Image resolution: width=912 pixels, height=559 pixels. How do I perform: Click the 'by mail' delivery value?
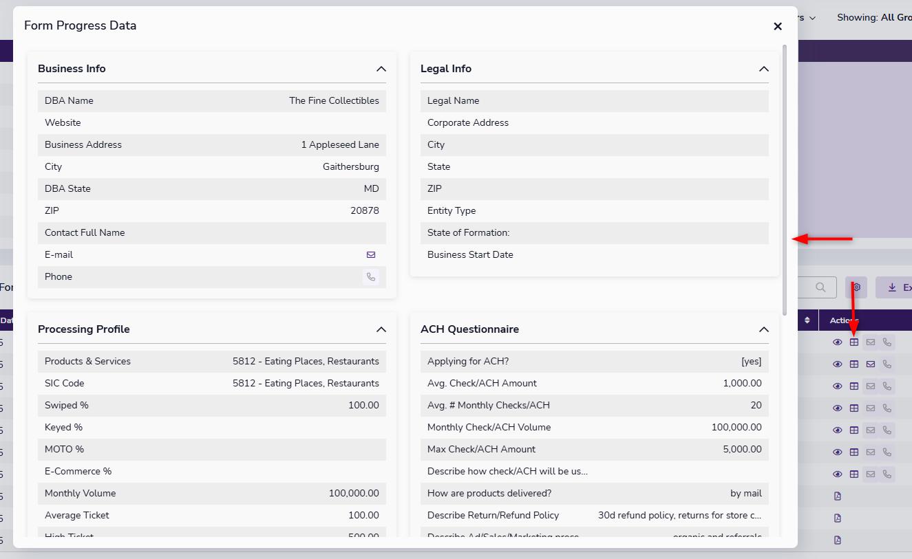click(746, 493)
